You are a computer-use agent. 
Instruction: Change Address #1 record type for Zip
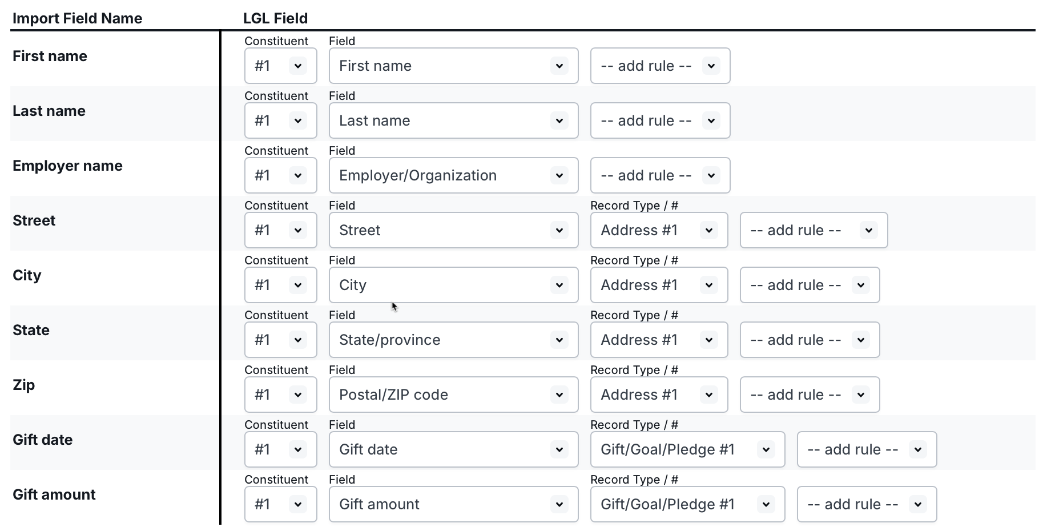pos(659,395)
